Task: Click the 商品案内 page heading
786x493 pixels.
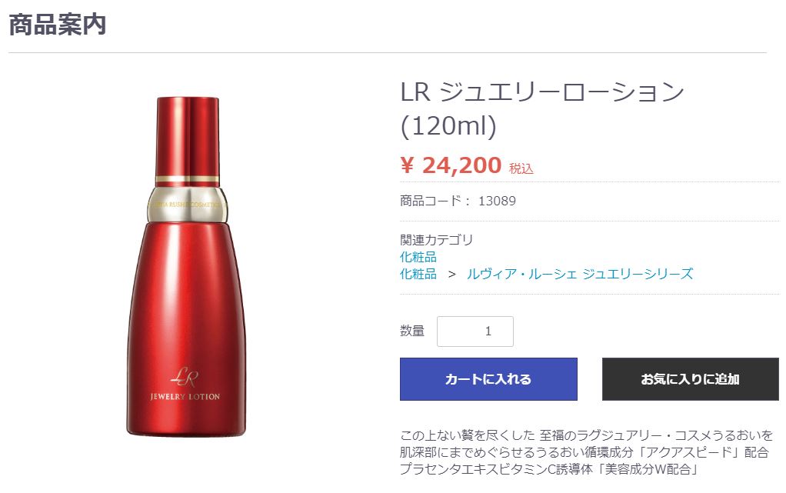Action: (58, 25)
